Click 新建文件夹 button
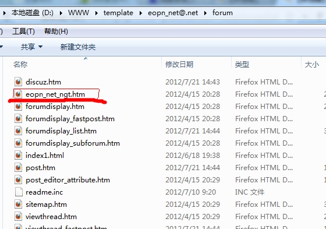 click(x=78, y=47)
